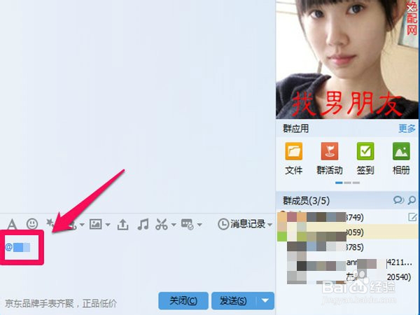Expand the send options arrow beside 发送
Image resolution: width=420 pixels, height=315 pixels.
[265, 300]
